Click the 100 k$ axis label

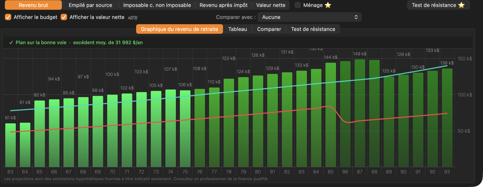[x=465, y=95]
